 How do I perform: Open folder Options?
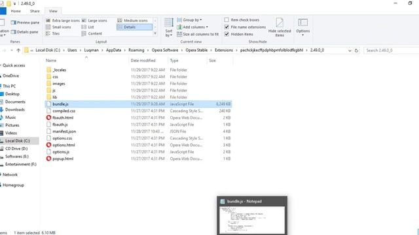[302, 27]
